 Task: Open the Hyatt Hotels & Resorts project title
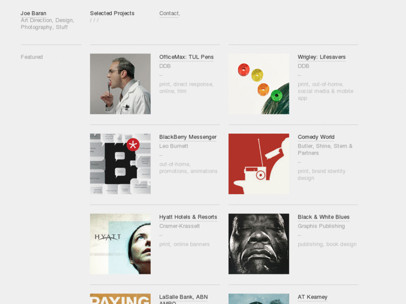point(188,217)
